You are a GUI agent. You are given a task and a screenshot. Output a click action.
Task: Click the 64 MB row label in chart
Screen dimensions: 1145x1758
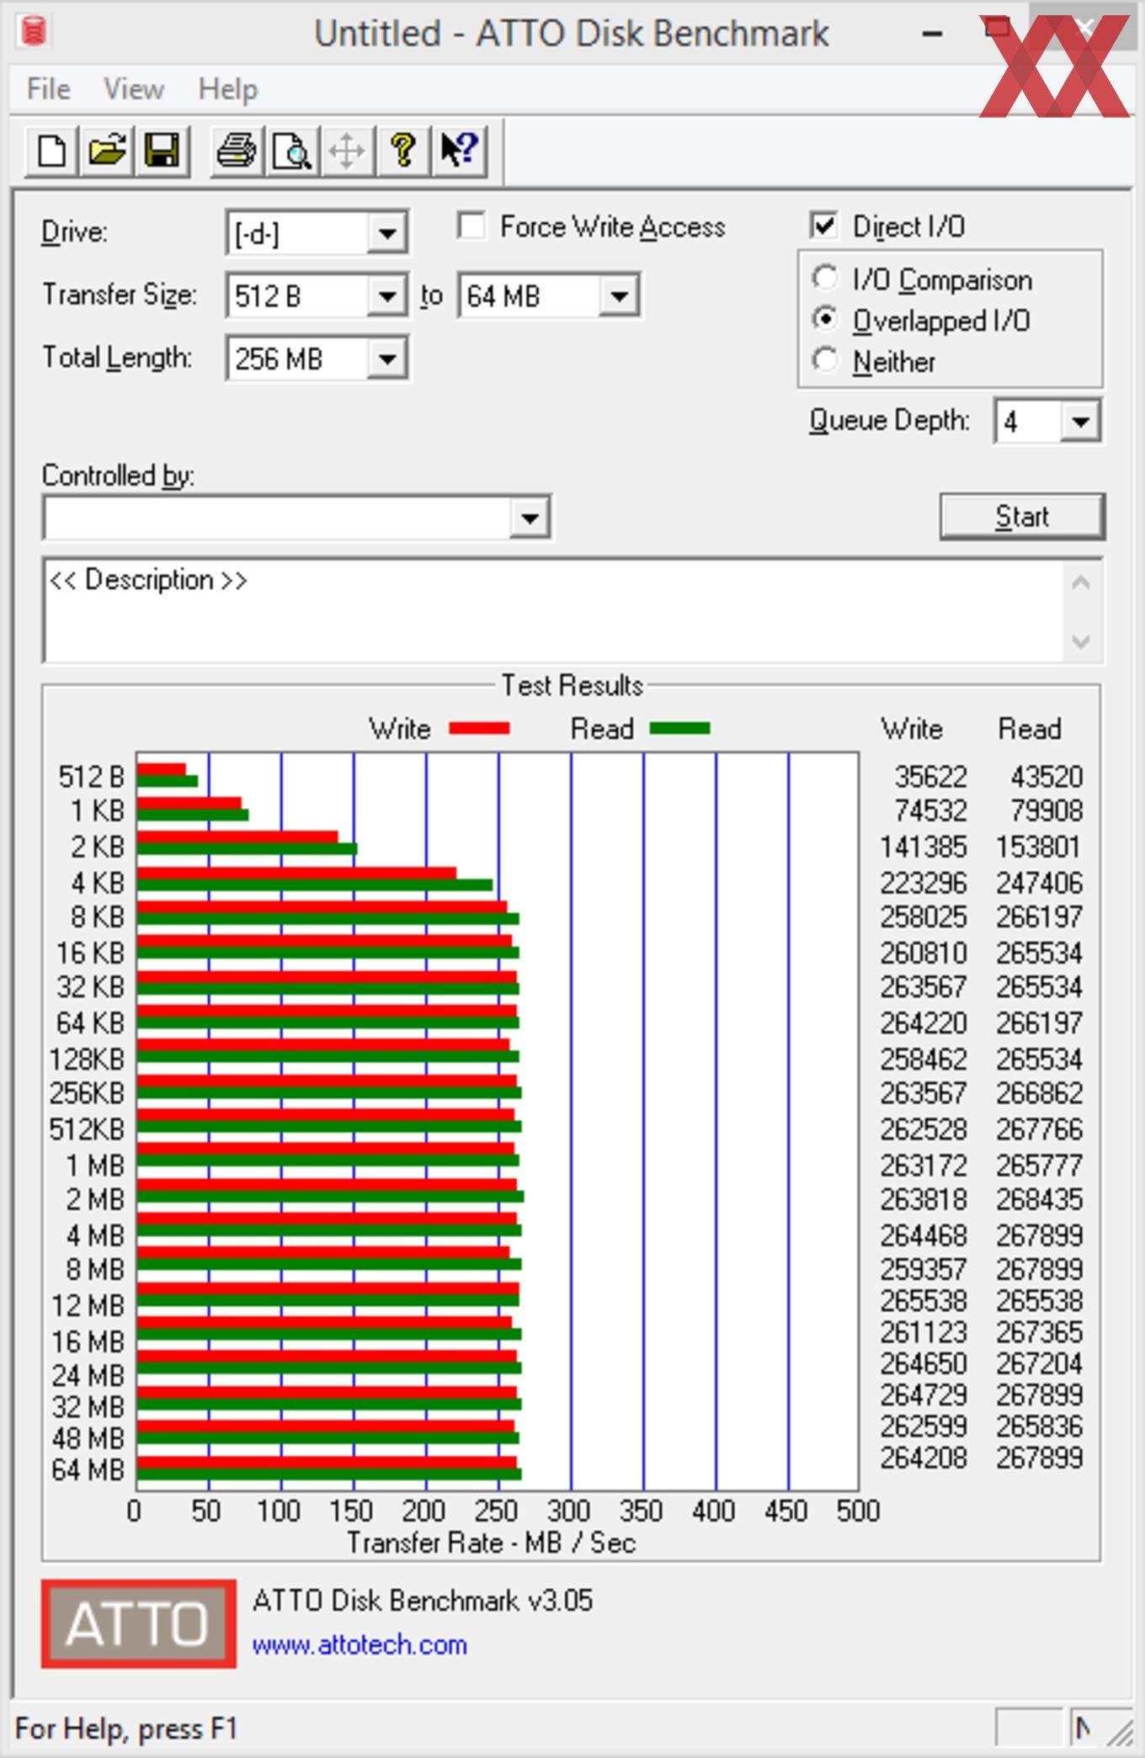coord(88,1469)
